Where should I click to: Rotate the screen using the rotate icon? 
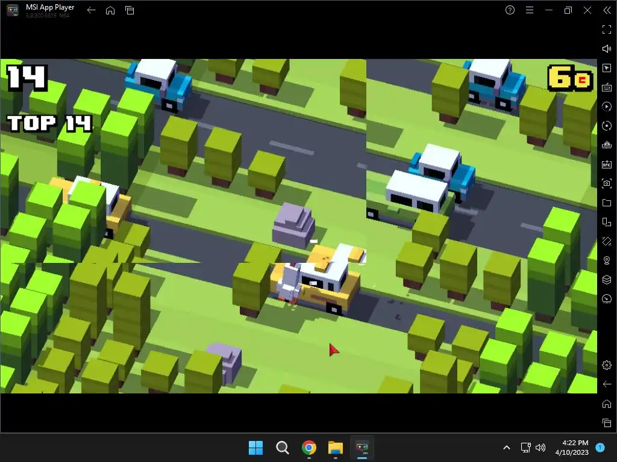coord(606,241)
